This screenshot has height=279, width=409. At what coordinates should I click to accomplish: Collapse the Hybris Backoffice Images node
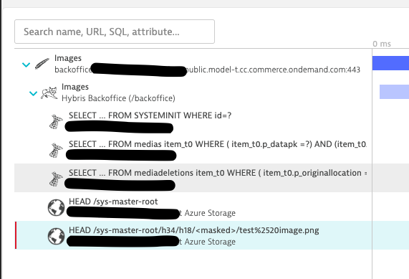click(x=33, y=93)
